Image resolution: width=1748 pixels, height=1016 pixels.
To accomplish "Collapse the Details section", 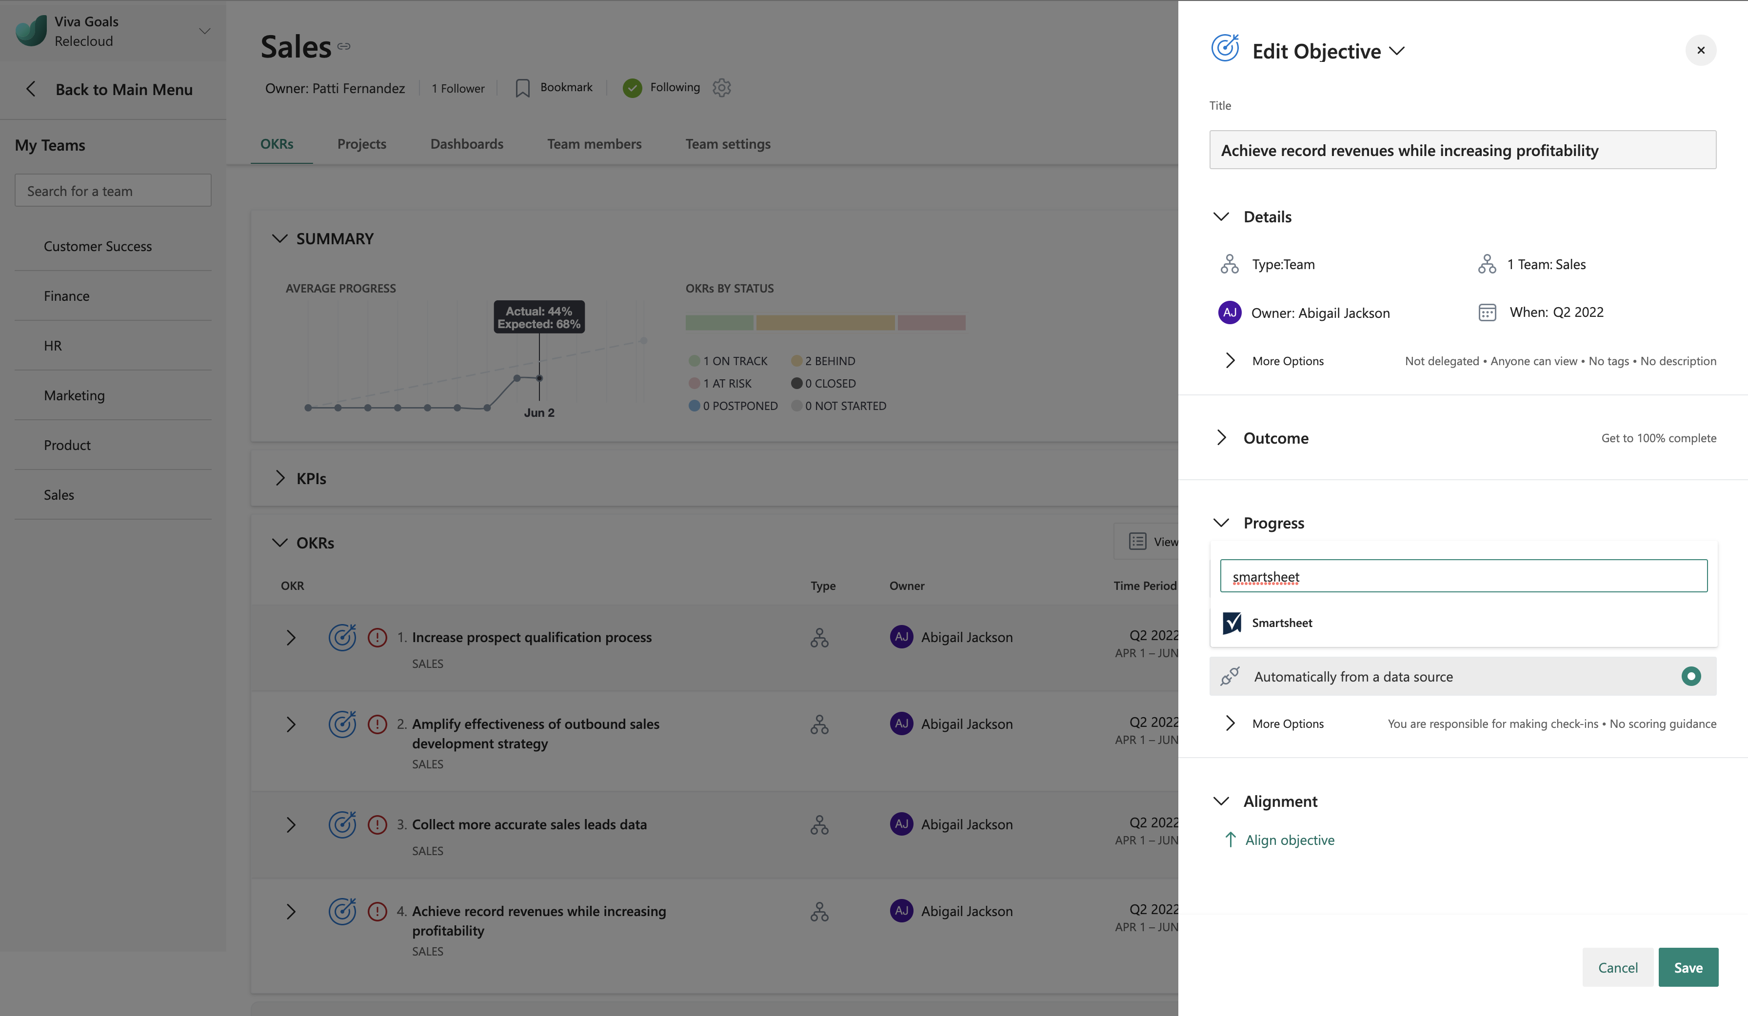I will pos(1221,216).
